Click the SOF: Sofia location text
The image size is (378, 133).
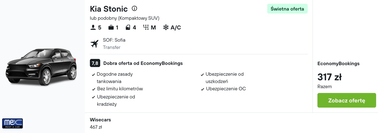114,40
